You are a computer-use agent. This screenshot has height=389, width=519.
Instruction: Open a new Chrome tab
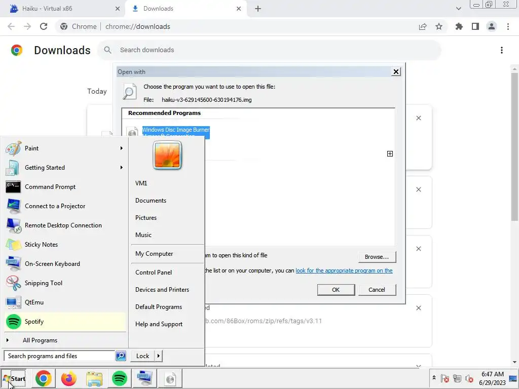pos(258,9)
